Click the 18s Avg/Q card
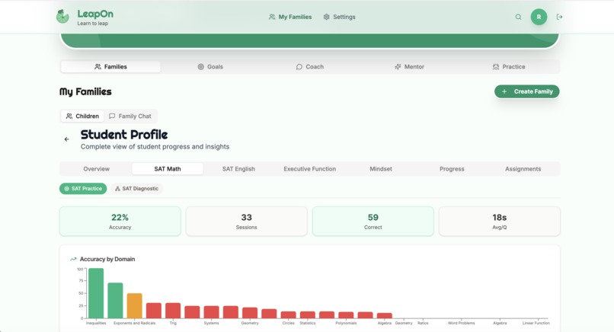614x332 pixels. (500, 221)
